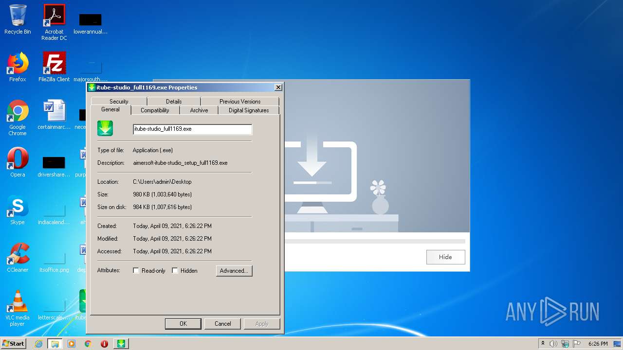Select the certainmarc Word document icon
Screen dimensions: 623x350
[54, 115]
